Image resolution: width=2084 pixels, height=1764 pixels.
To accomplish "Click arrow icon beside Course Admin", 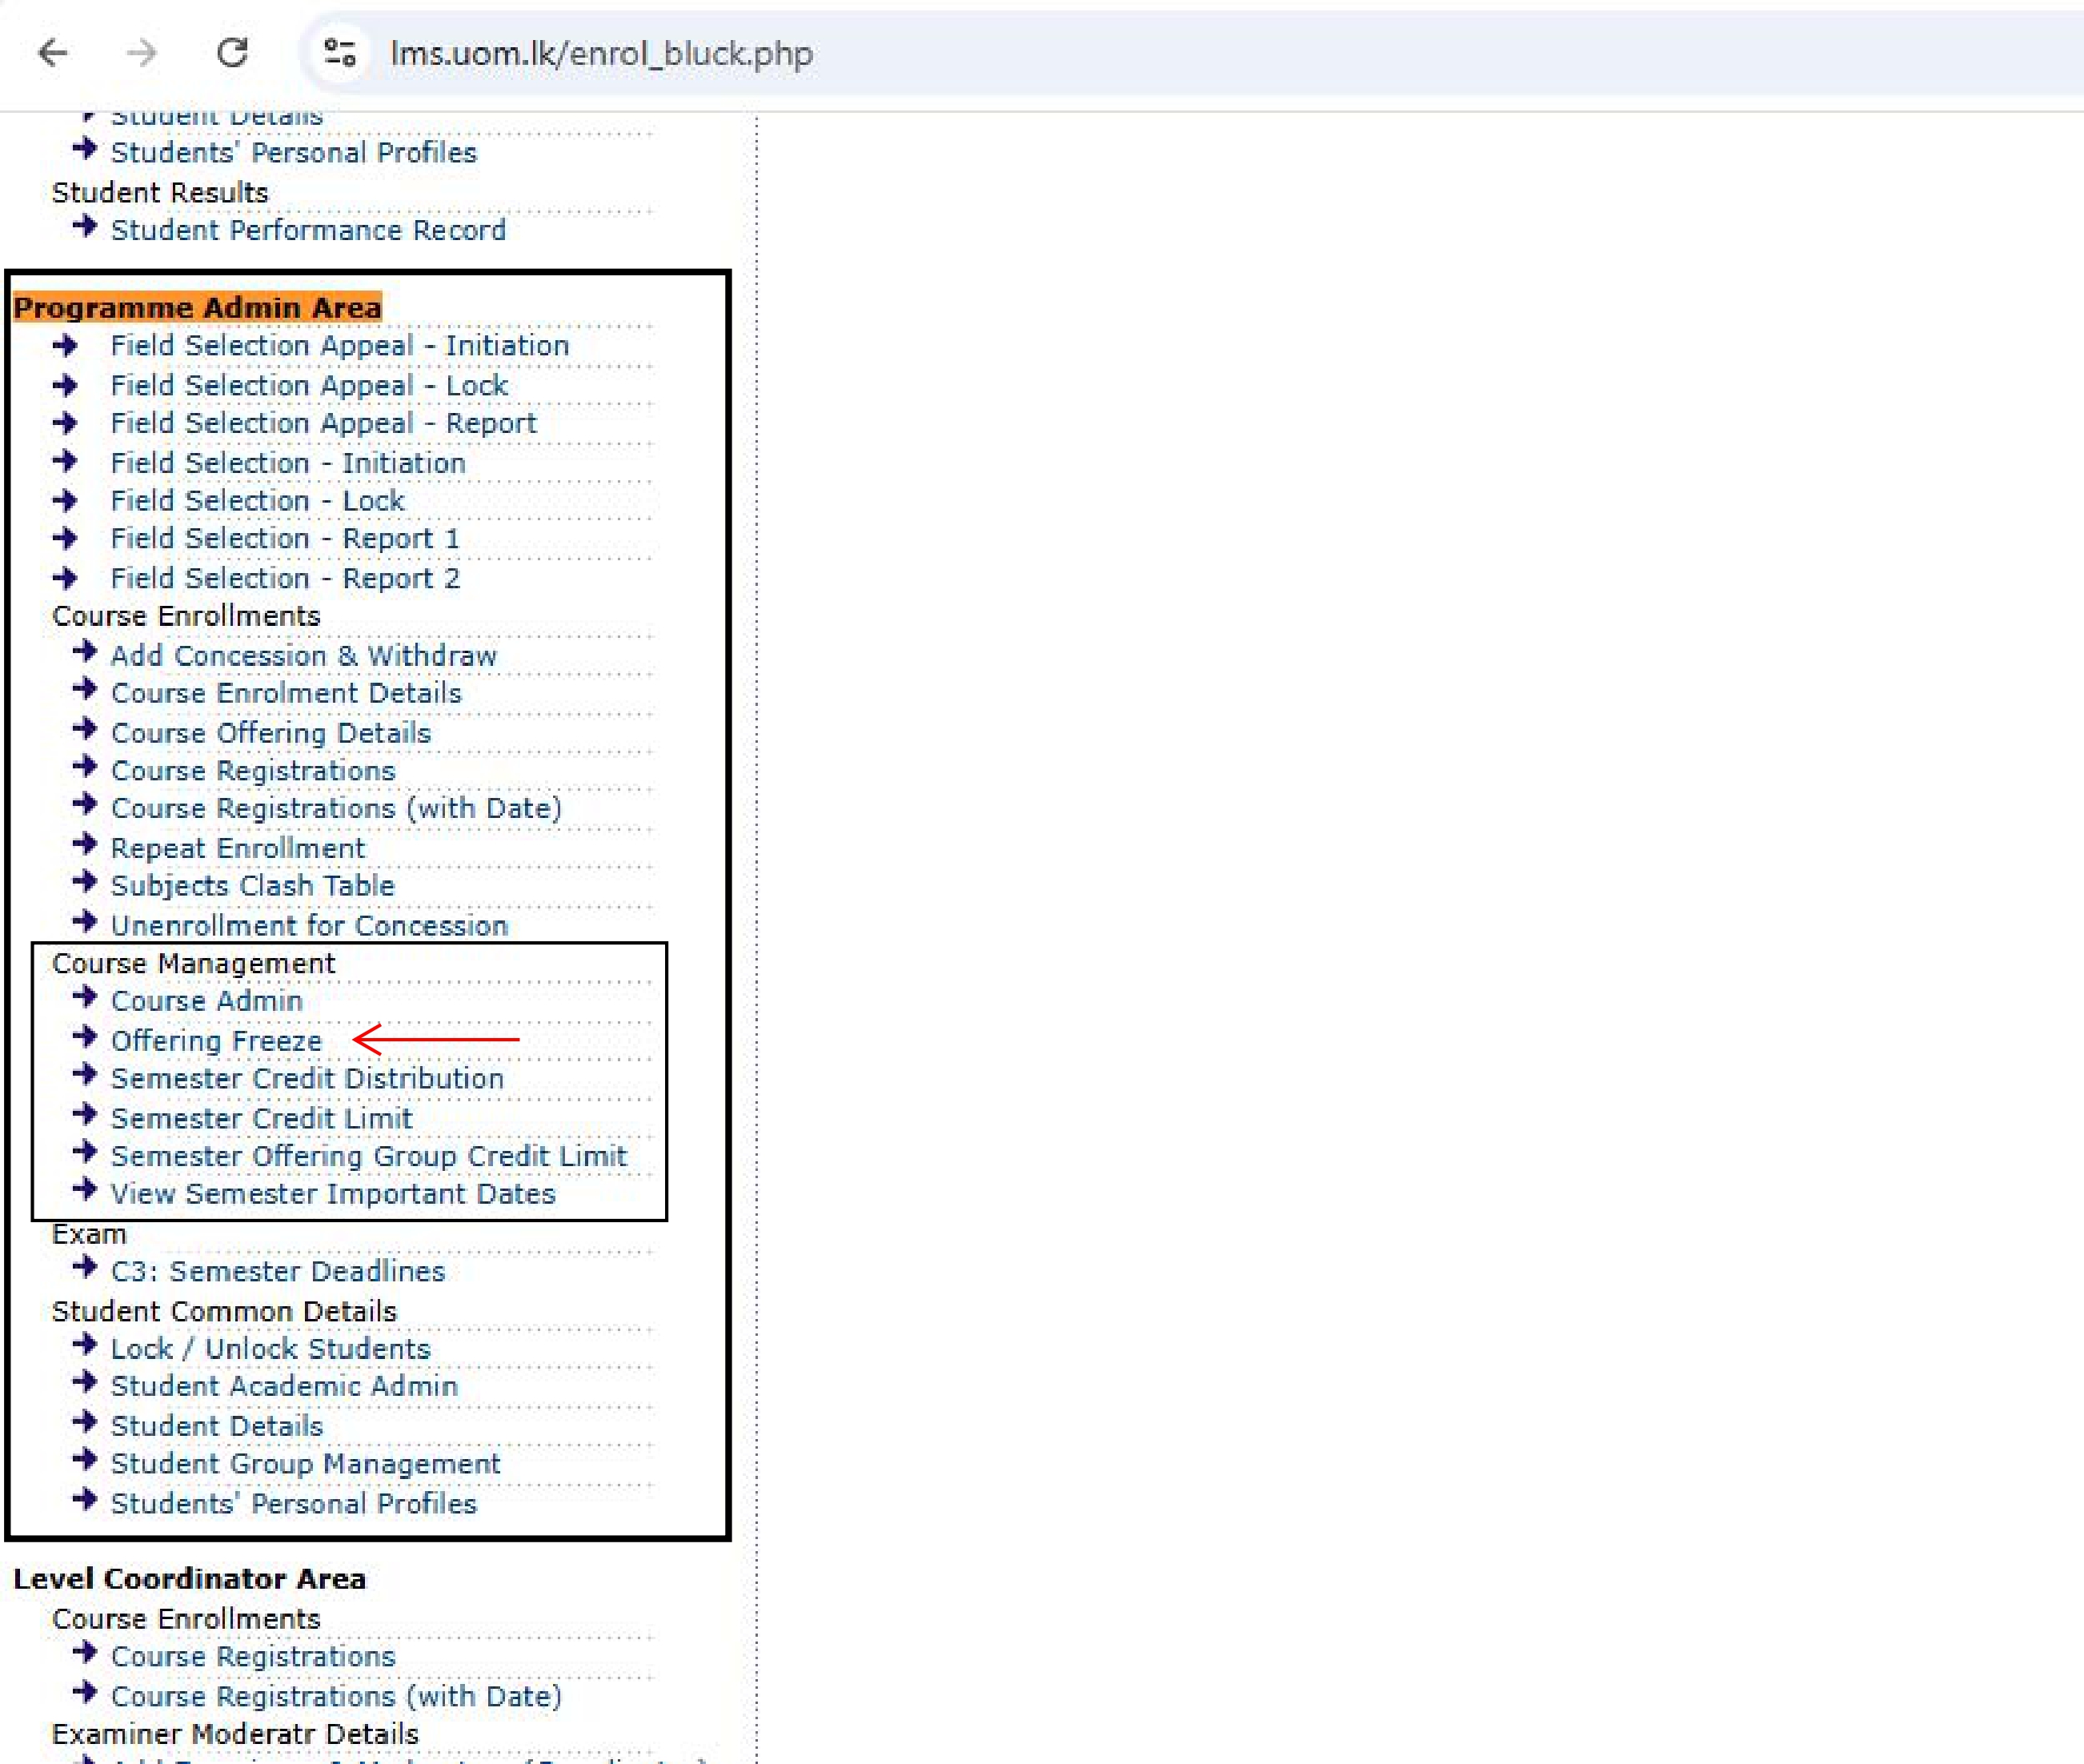I will [85, 996].
